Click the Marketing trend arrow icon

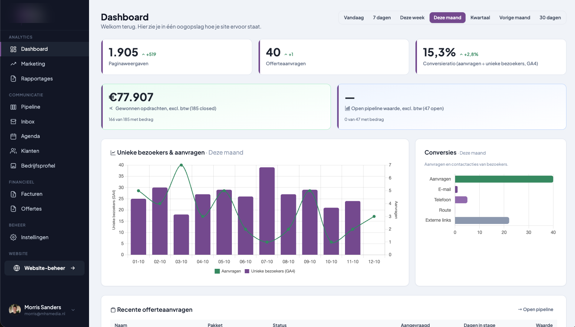[13, 64]
